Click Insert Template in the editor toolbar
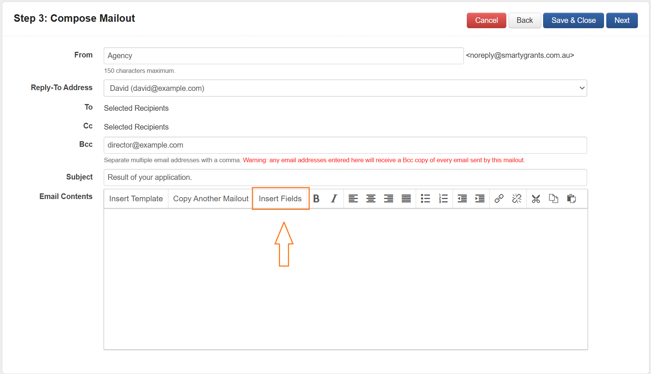 point(136,199)
